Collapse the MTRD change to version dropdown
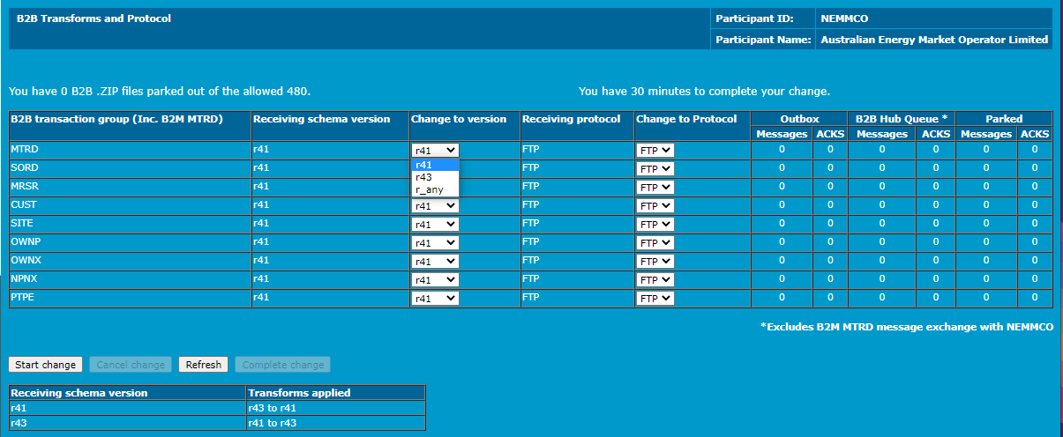Image resolution: width=1063 pixels, height=437 pixels. pos(434,151)
